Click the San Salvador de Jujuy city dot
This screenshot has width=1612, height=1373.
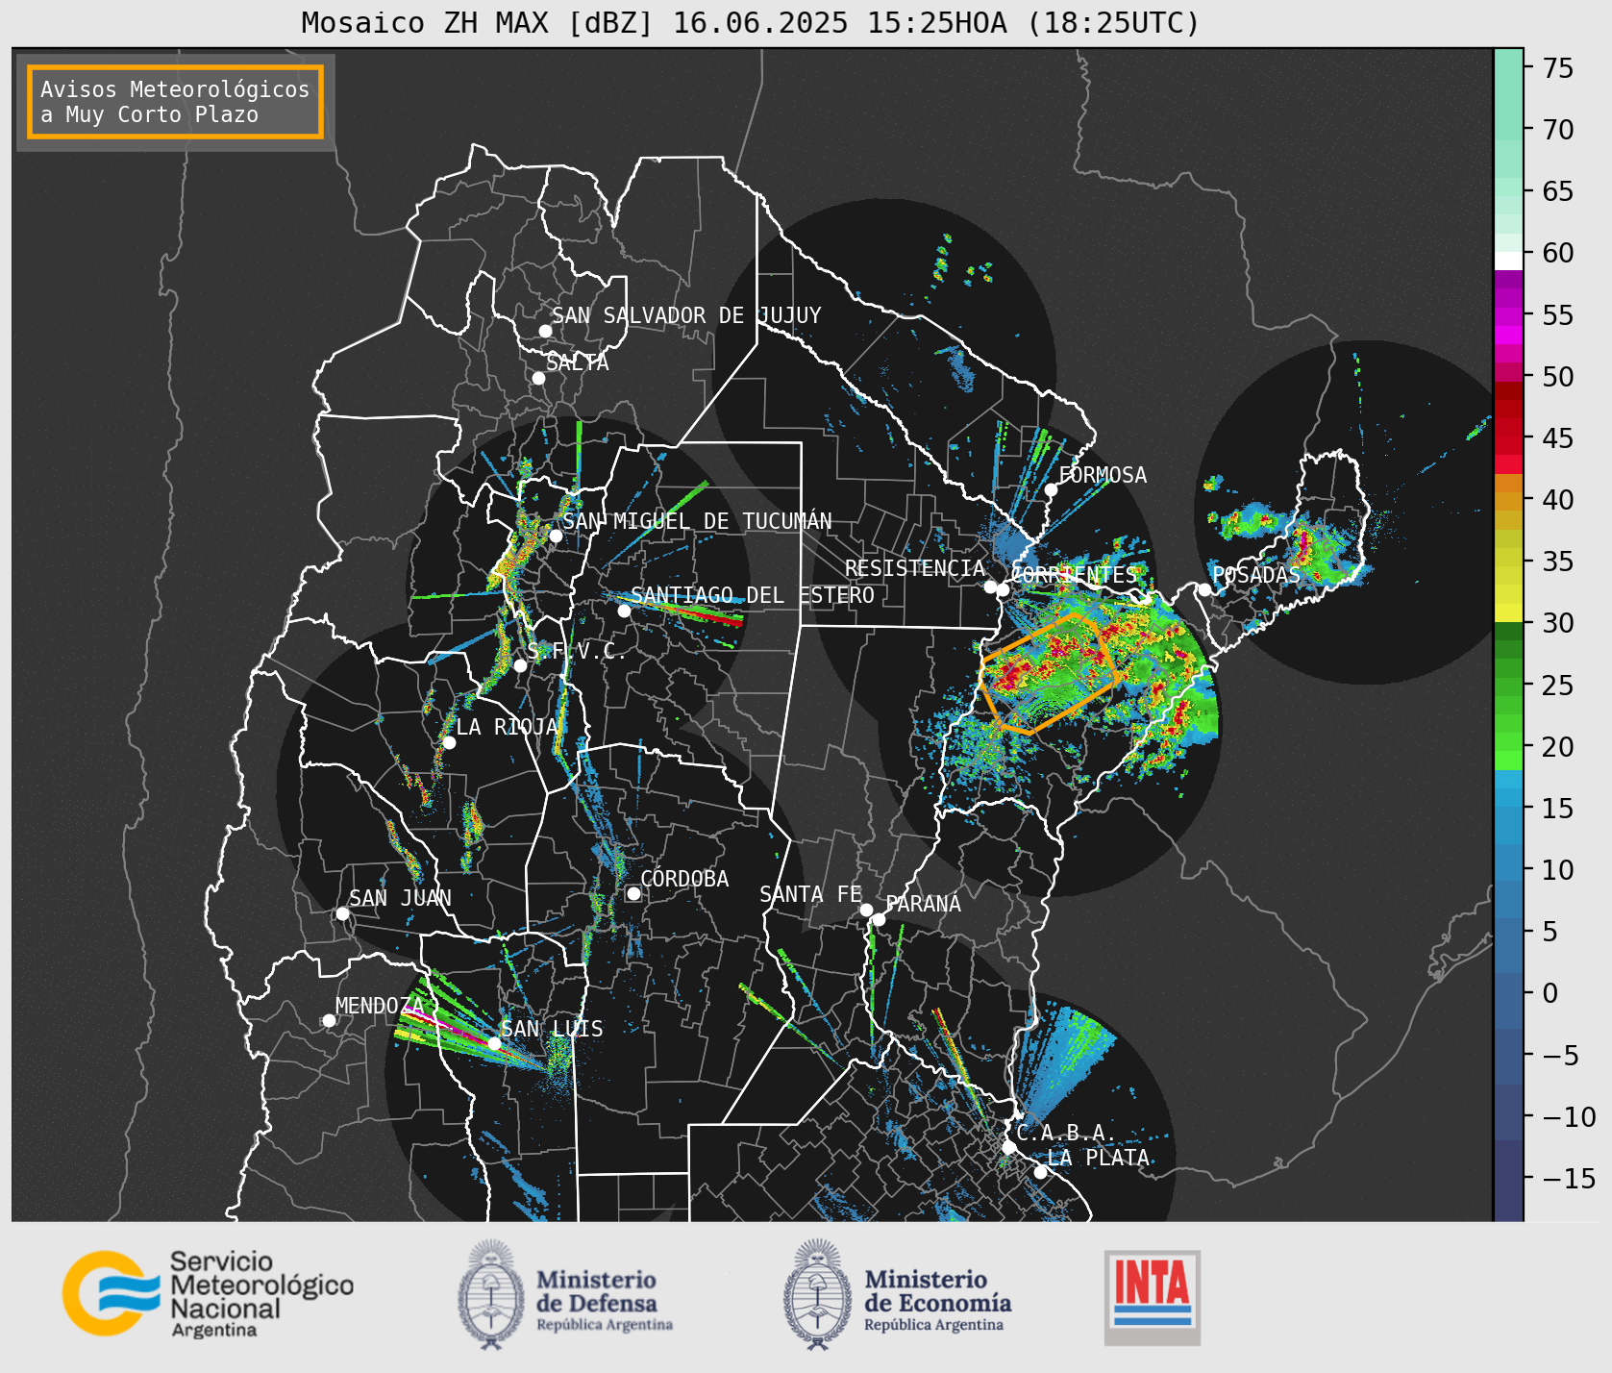click(545, 331)
